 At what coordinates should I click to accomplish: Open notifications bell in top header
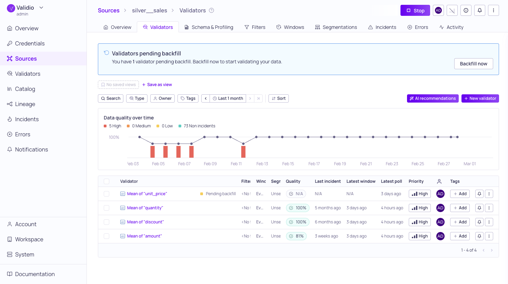(480, 10)
